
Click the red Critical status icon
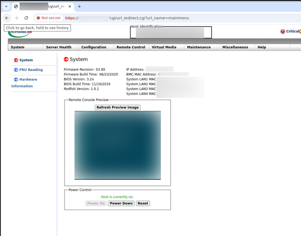tap(282, 31)
